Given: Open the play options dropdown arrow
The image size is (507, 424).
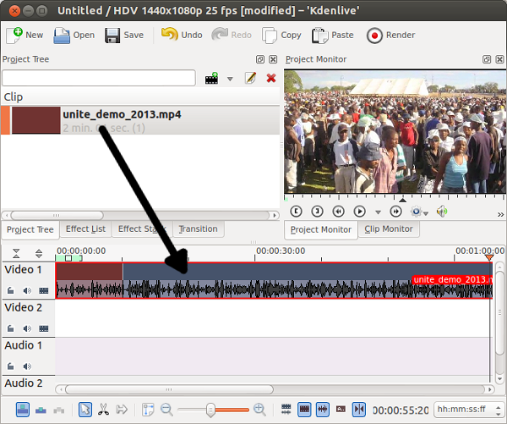Looking at the screenshot, I should point(378,212).
